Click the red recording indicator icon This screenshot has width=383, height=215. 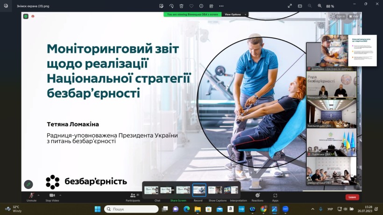(x=33, y=16)
